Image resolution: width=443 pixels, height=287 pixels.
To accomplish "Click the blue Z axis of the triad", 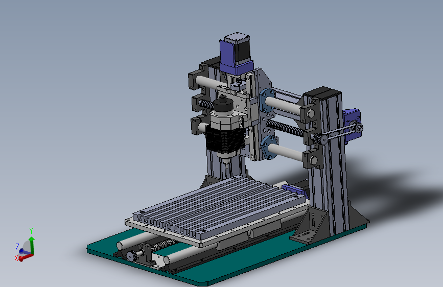I will [x=25, y=251].
